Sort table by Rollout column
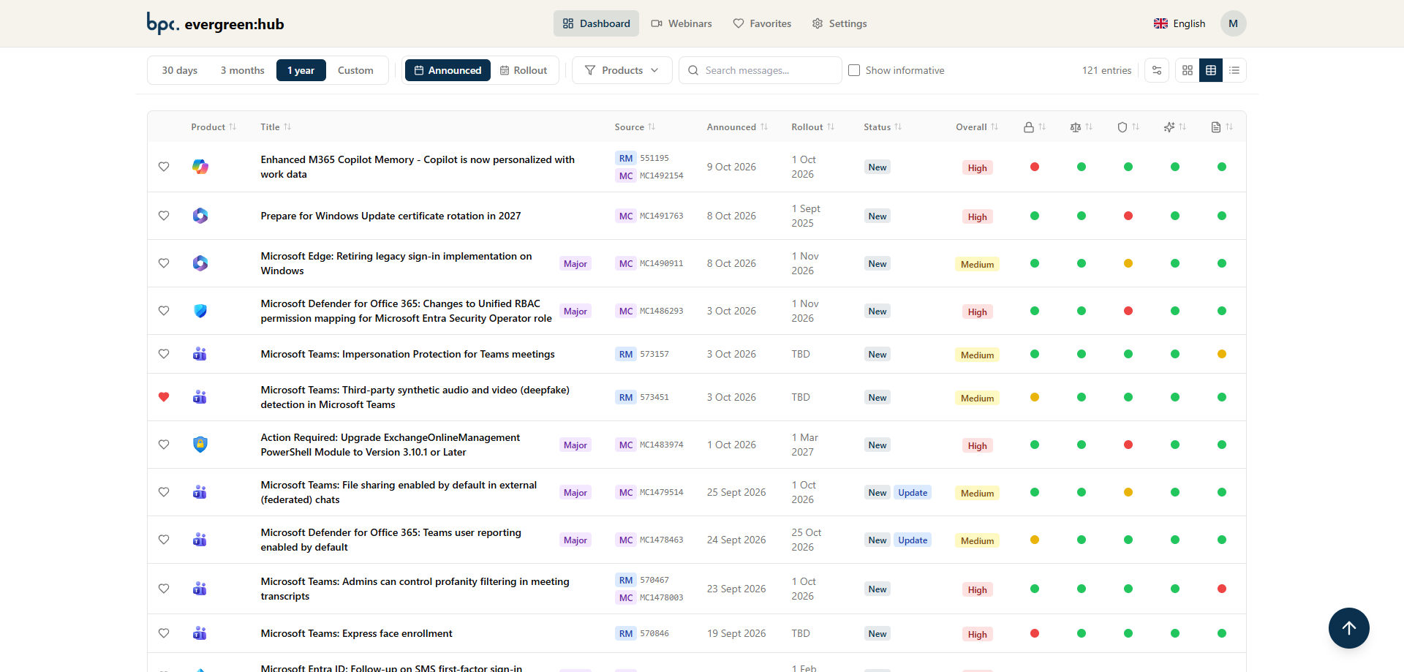The height and width of the screenshot is (672, 1404). pos(812,127)
